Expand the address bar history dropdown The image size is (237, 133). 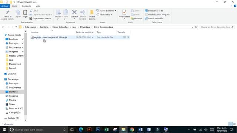193,27
